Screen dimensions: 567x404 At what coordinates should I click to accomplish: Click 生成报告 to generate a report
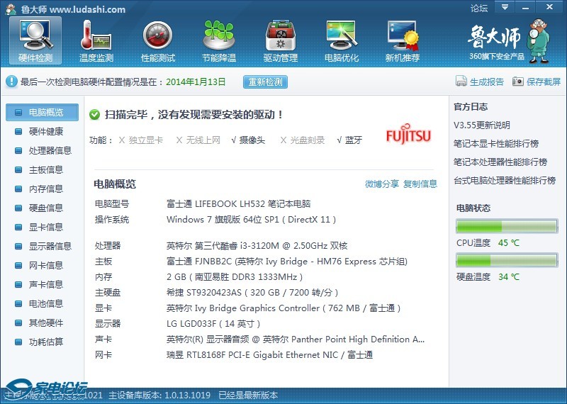click(480, 82)
